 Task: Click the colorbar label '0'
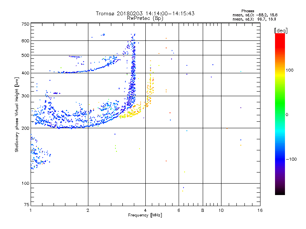tap(286, 115)
